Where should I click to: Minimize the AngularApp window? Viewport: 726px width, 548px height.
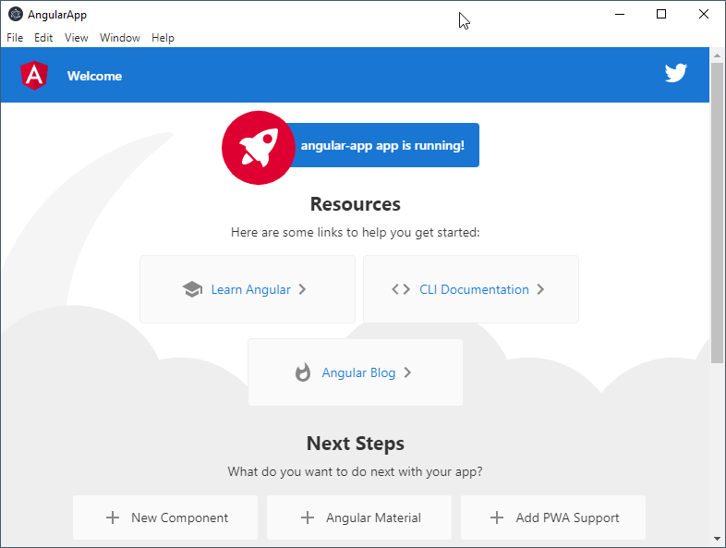click(x=620, y=15)
